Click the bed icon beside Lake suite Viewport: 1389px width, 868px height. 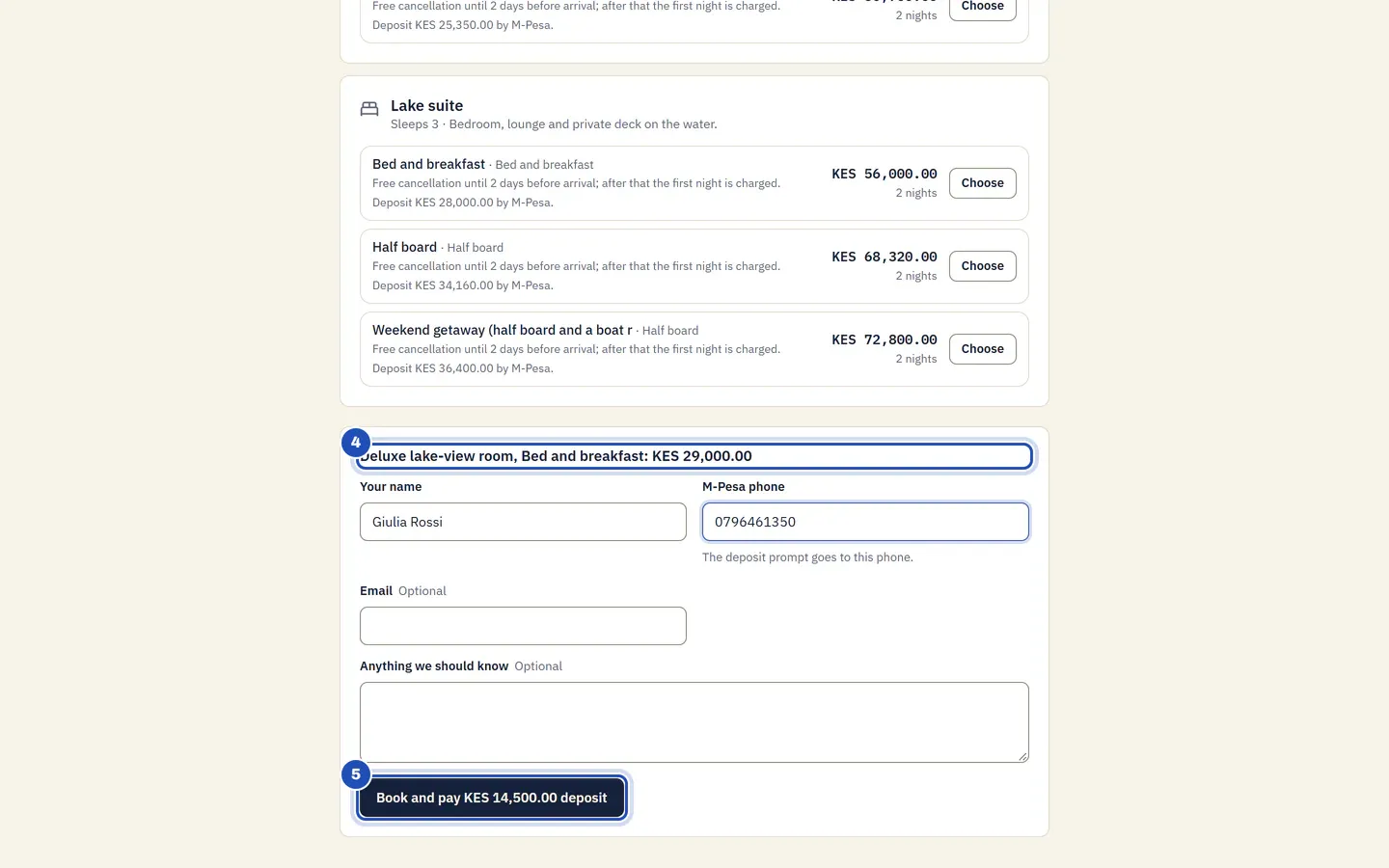click(369, 109)
